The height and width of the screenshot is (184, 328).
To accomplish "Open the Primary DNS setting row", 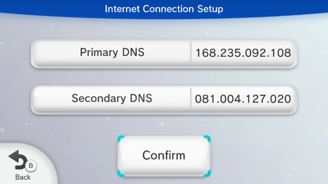I will point(164,54).
